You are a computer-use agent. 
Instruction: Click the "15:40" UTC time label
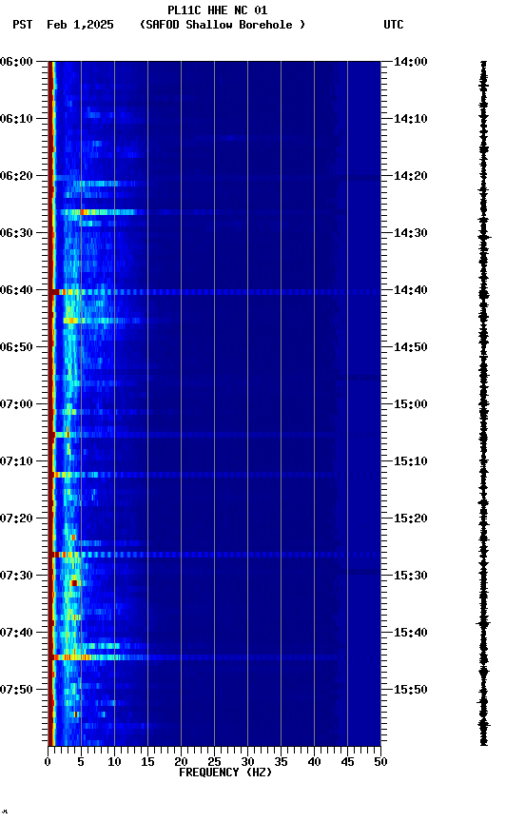(411, 633)
